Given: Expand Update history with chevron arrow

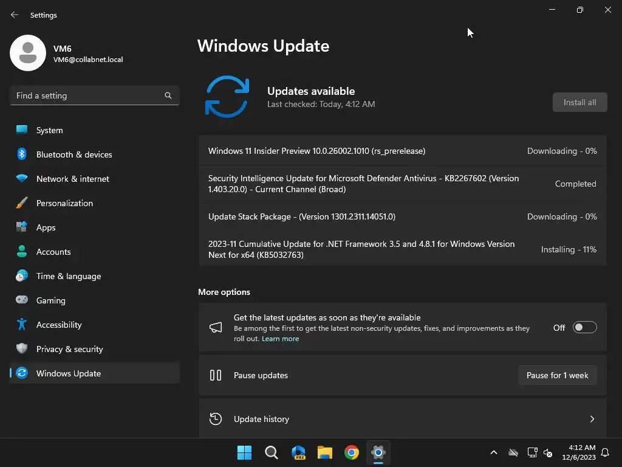Looking at the screenshot, I should coord(592,419).
